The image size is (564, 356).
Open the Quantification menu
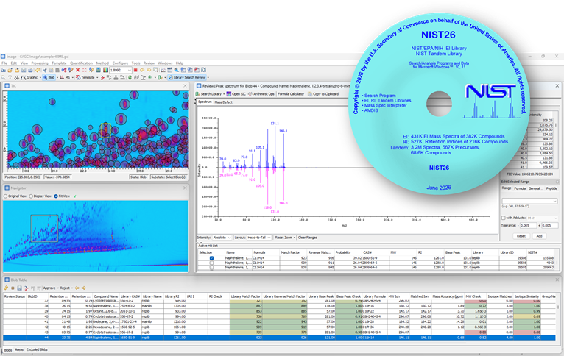pos(81,63)
